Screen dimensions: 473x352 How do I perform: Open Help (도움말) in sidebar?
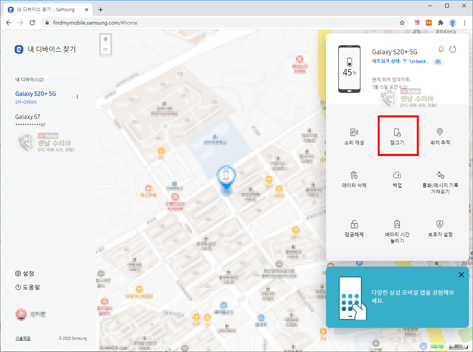[x=28, y=287]
